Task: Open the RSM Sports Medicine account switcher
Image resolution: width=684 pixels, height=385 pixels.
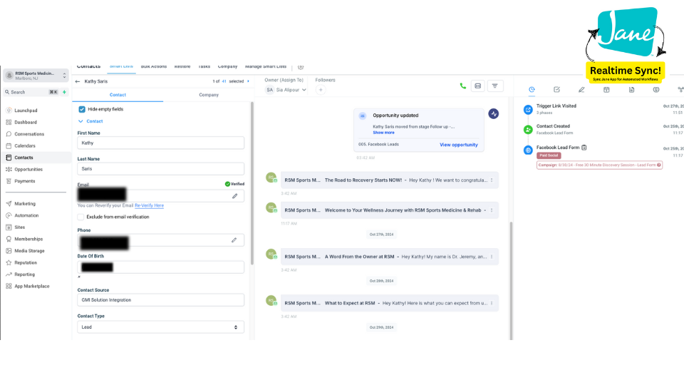Action: click(36, 76)
